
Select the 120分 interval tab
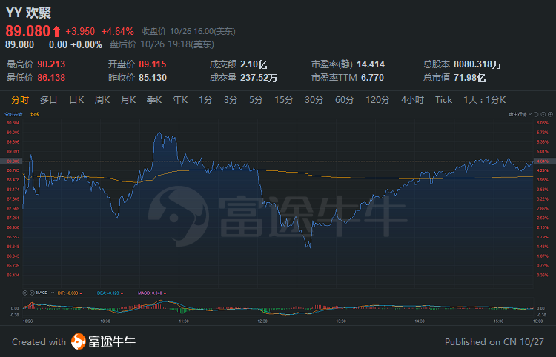pyautogui.click(x=377, y=100)
